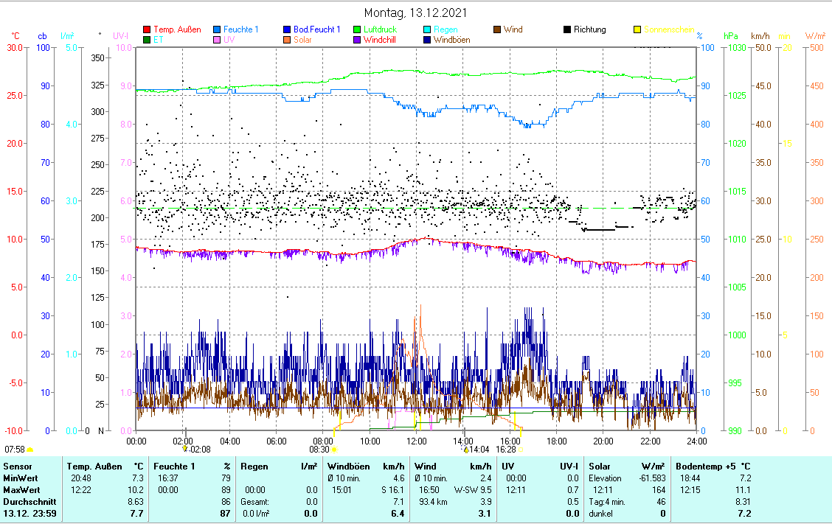Click the red Temp. Außen legend swatch
The width and height of the screenshot is (832, 524).
[147, 29]
